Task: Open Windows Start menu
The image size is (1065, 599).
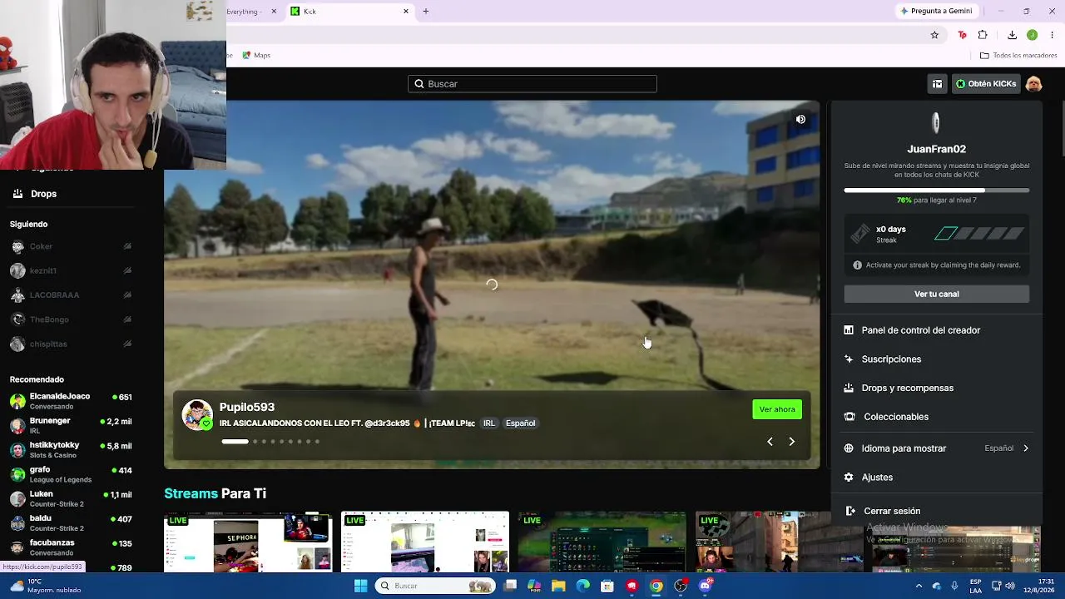Action: (360, 586)
